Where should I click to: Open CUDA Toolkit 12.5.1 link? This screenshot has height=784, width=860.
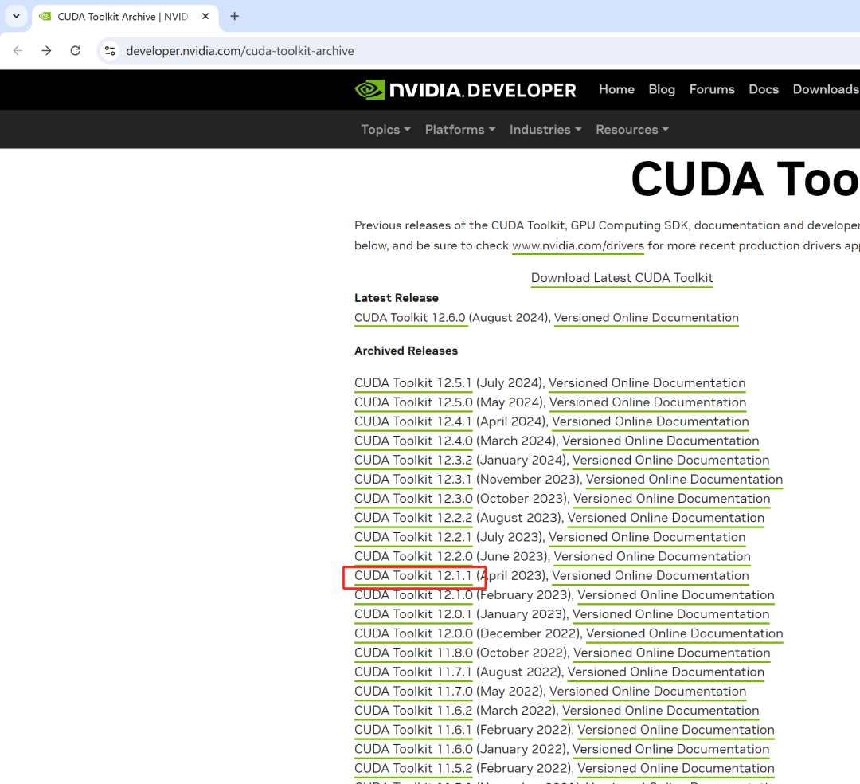pyautogui.click(x=413, y=383)
